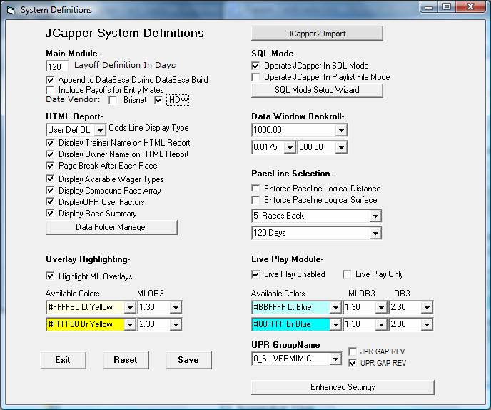Toggle Display Owner Name on HTML Report
491x410 pixels.
[50, 154]
